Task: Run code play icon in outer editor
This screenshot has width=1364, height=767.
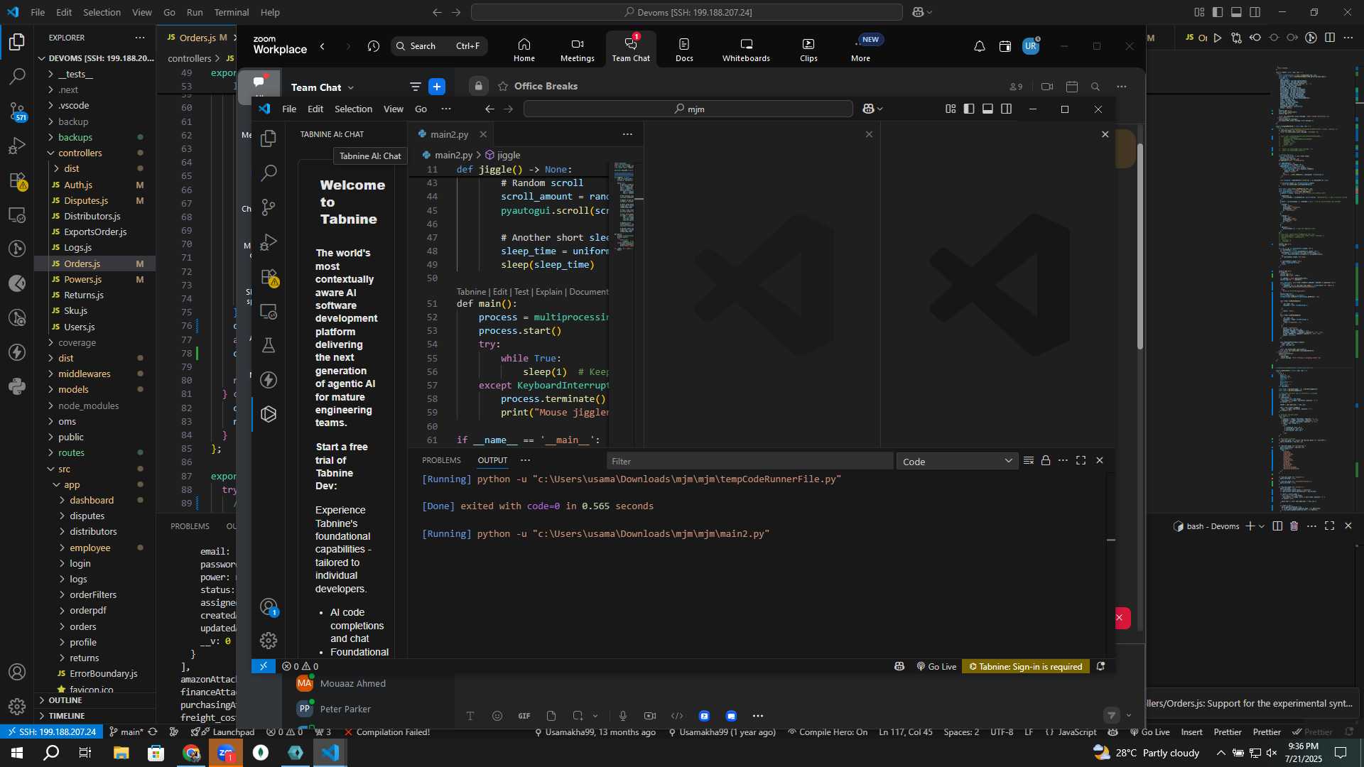Action: 1218,38
